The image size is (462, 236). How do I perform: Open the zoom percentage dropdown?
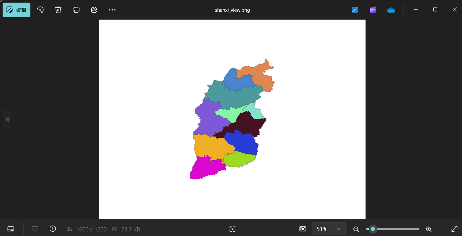329,229
